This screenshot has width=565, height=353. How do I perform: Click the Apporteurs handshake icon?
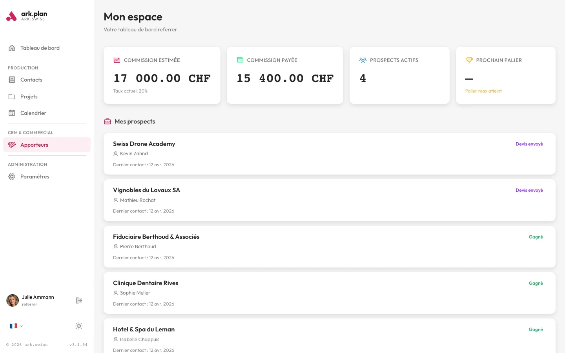(x=12, y=145)
